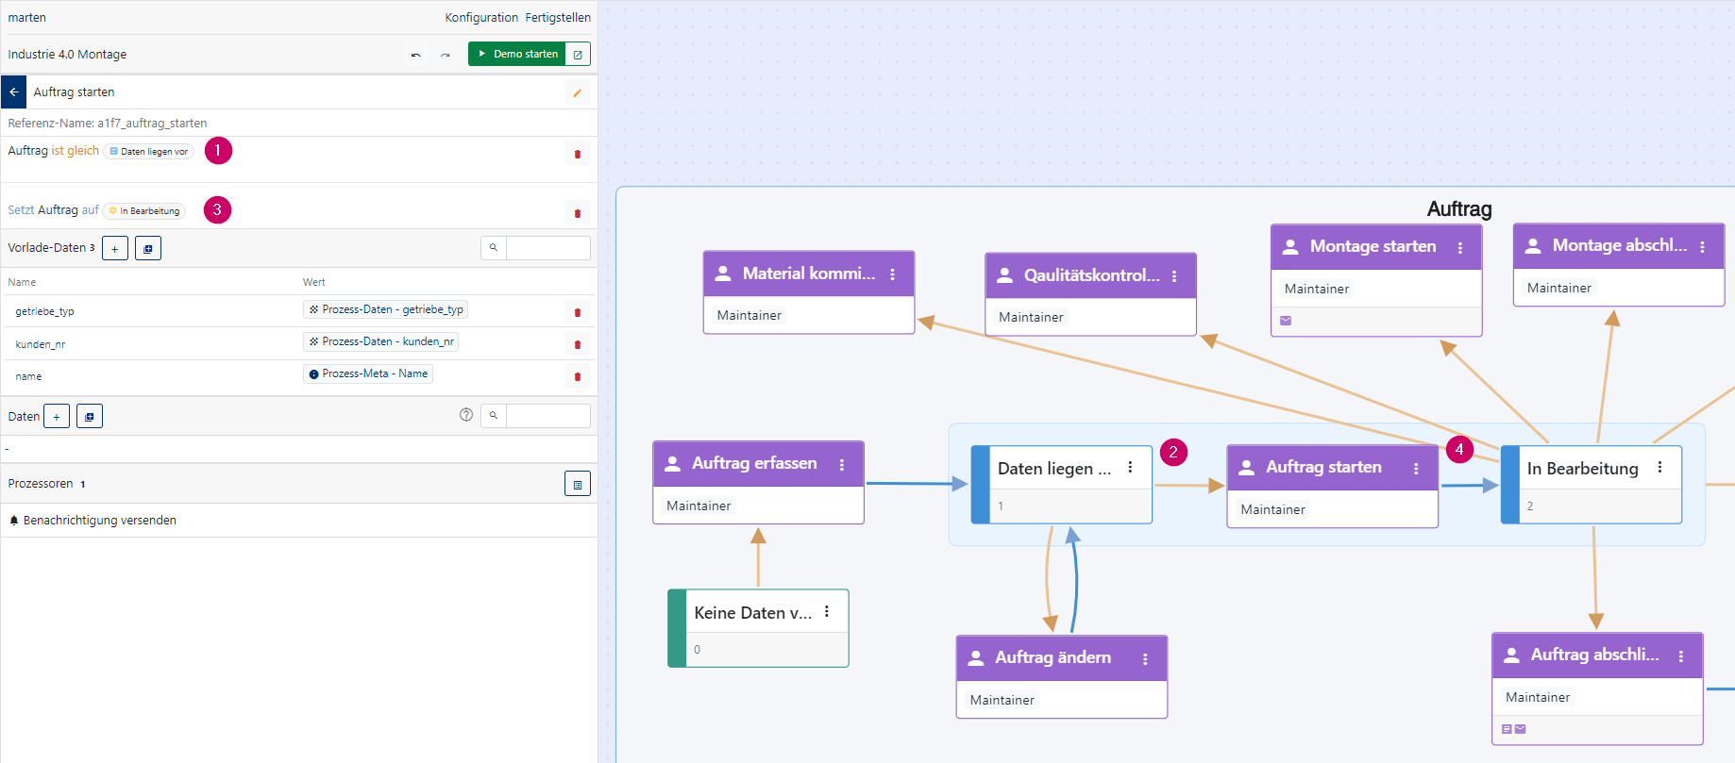Click the kunden_nr name cell
This screenshot has height=763, width=1735.
(41, 344)
